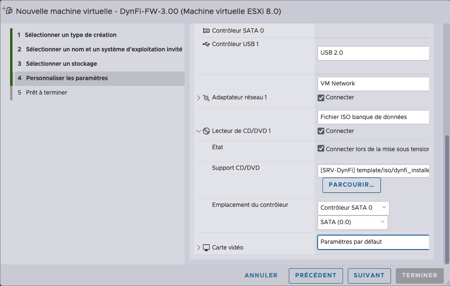Click the SATA controller 0 icon
Image resolution: width=450 pixels, height=286 pixels.
click(x=206, y=30)
